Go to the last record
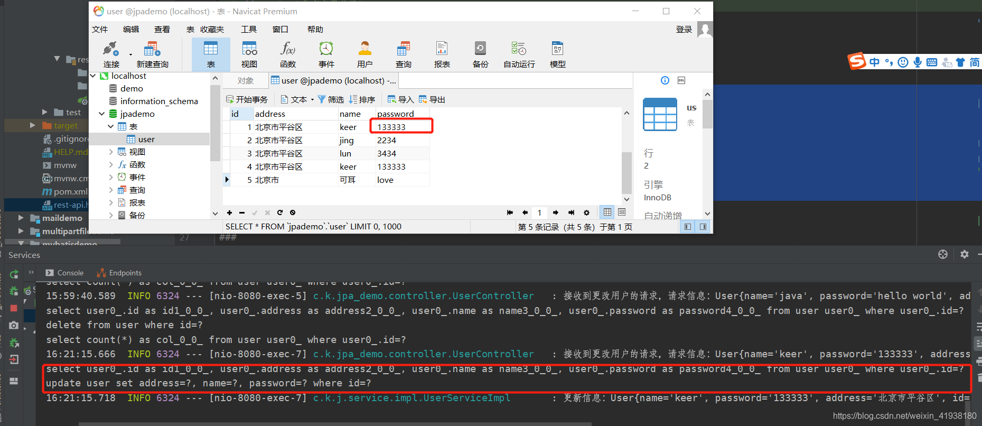Viewport: 982px width, 426px height. (x=571, y=212)
